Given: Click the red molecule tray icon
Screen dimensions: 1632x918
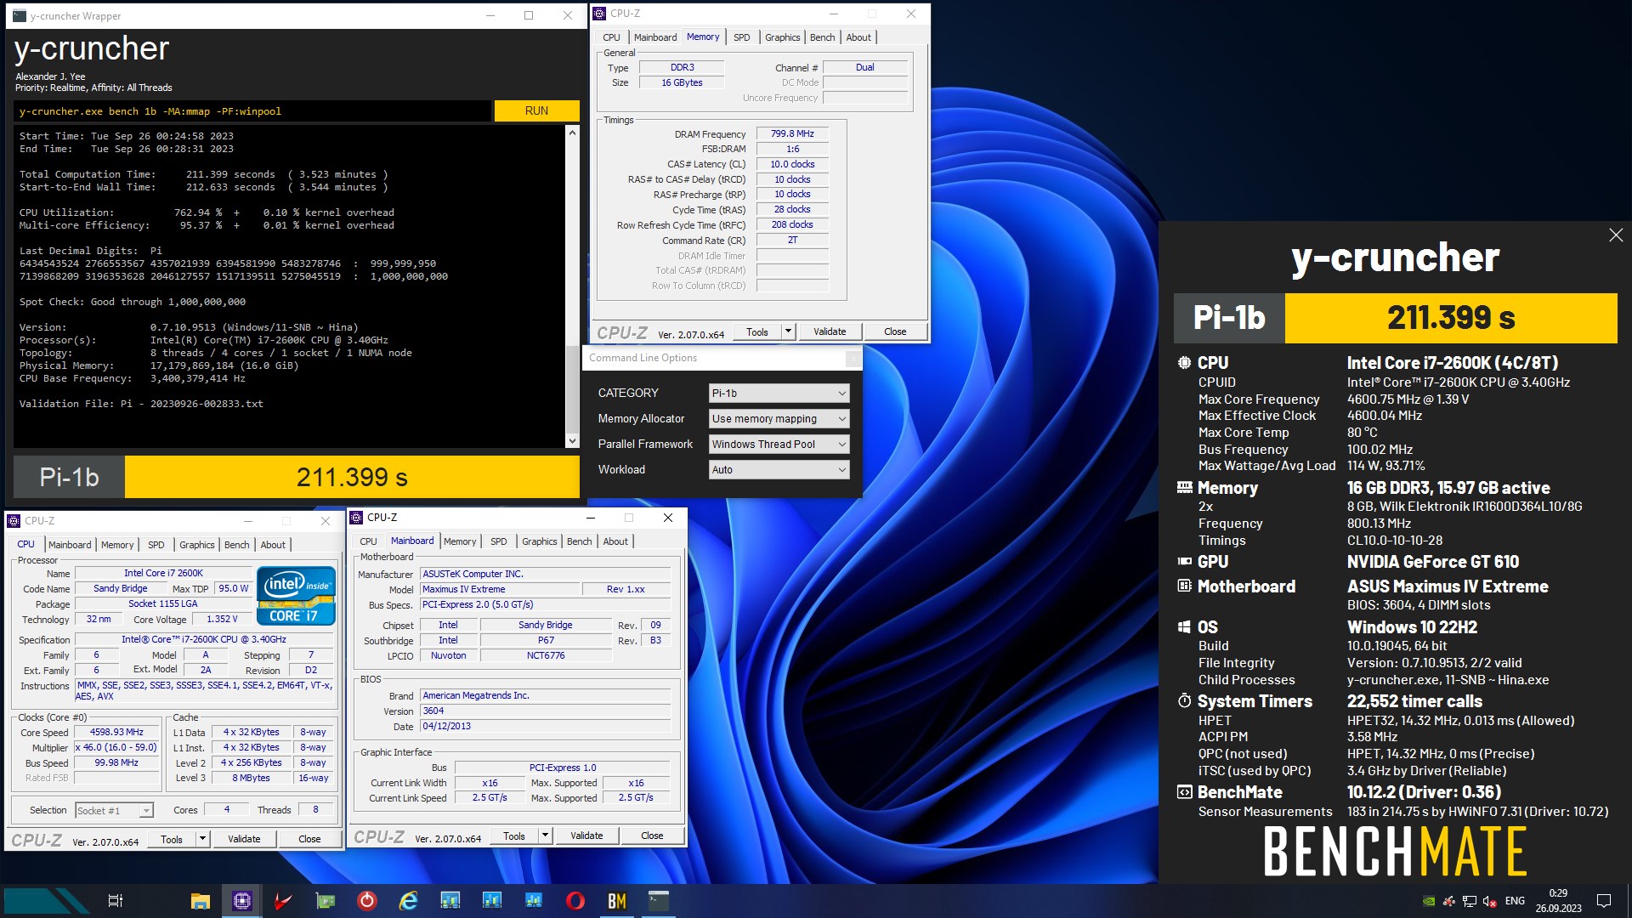Looking at the screenshot, I should [x=1449, y=901].
